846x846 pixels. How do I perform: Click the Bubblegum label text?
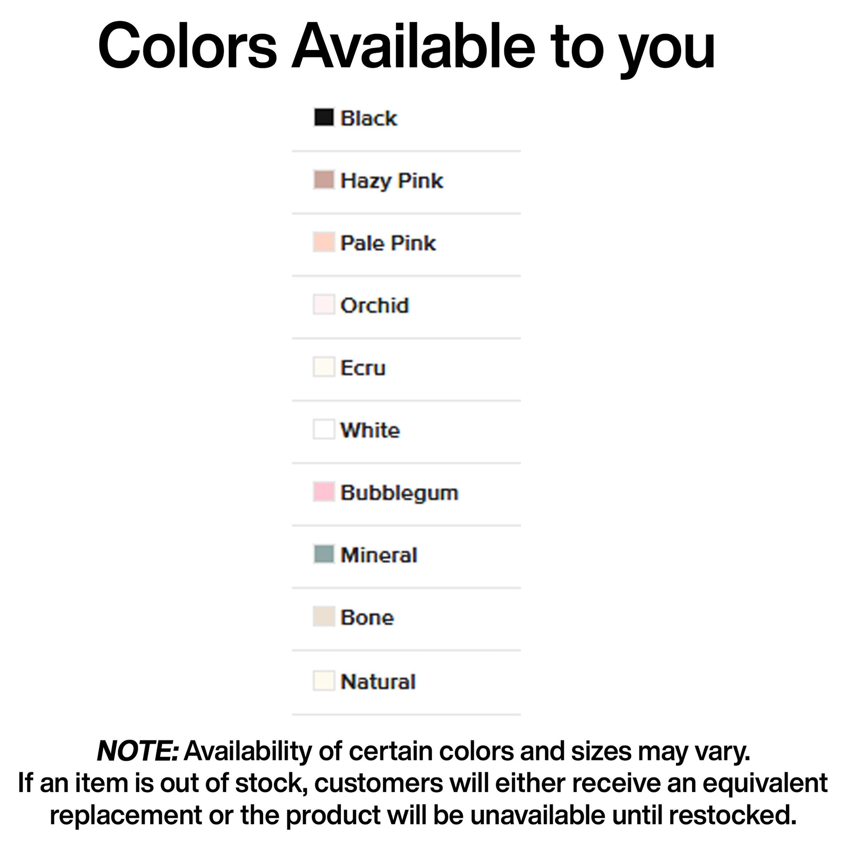(400, 493)
